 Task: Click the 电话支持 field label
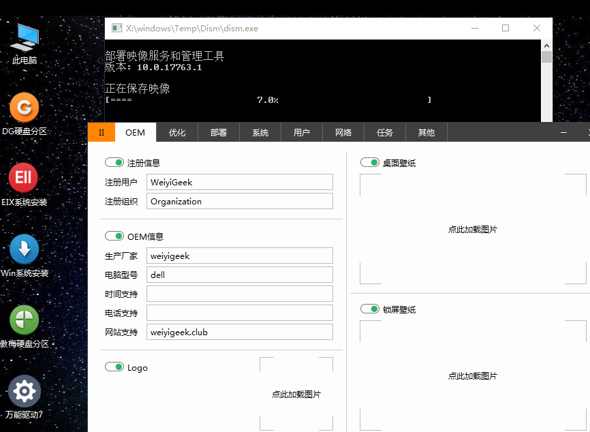click(x=121, y=313)
